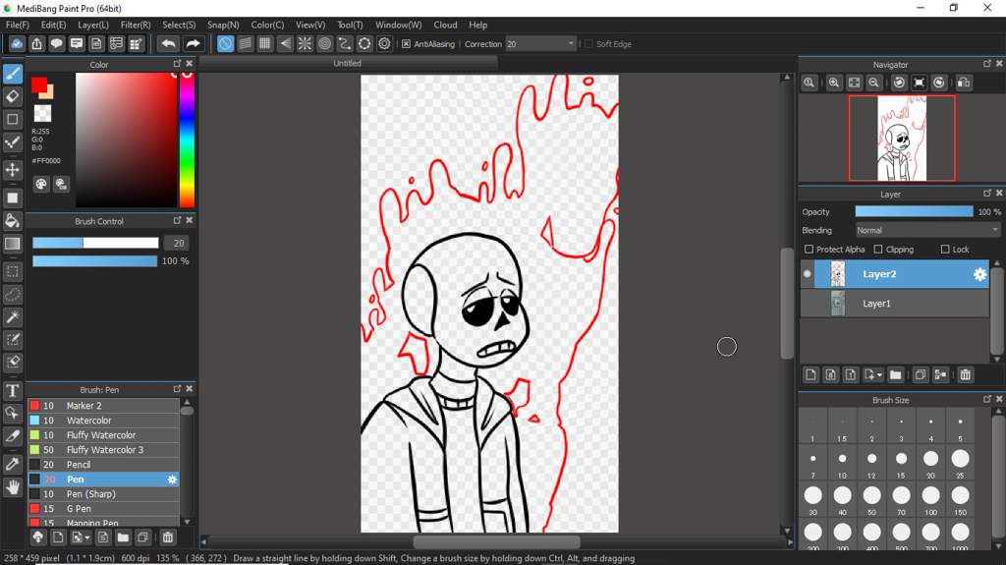Screen dimensions: 1006x565
Task: Click the hue spectrum bar
Action: coord(187,140)
